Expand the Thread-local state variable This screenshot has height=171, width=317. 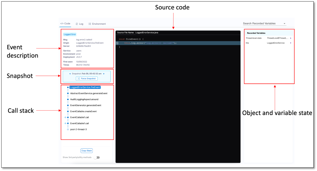tap(290, 38)
